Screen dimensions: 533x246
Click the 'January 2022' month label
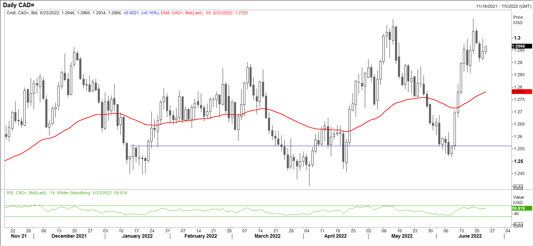[137, 236]
